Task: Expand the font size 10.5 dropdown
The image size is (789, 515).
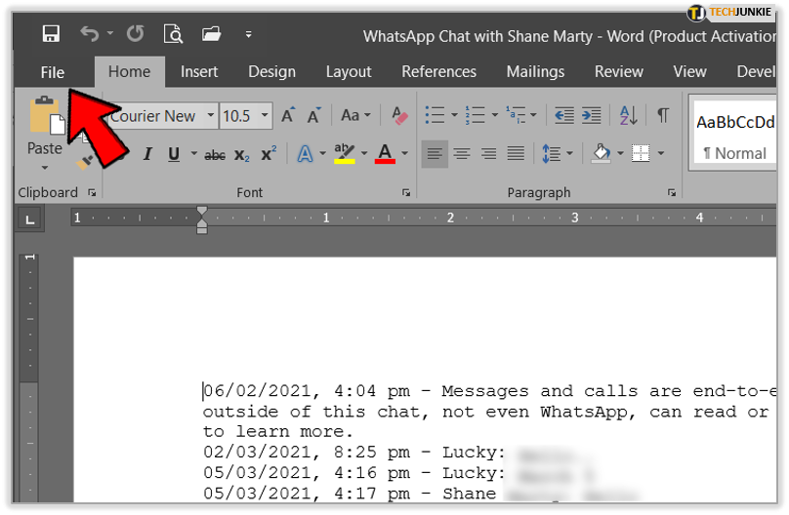Action: point(263,116)
